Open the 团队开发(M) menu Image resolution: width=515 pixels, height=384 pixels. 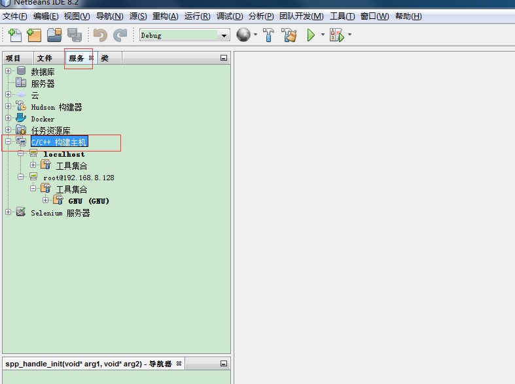tap(302, 16)
